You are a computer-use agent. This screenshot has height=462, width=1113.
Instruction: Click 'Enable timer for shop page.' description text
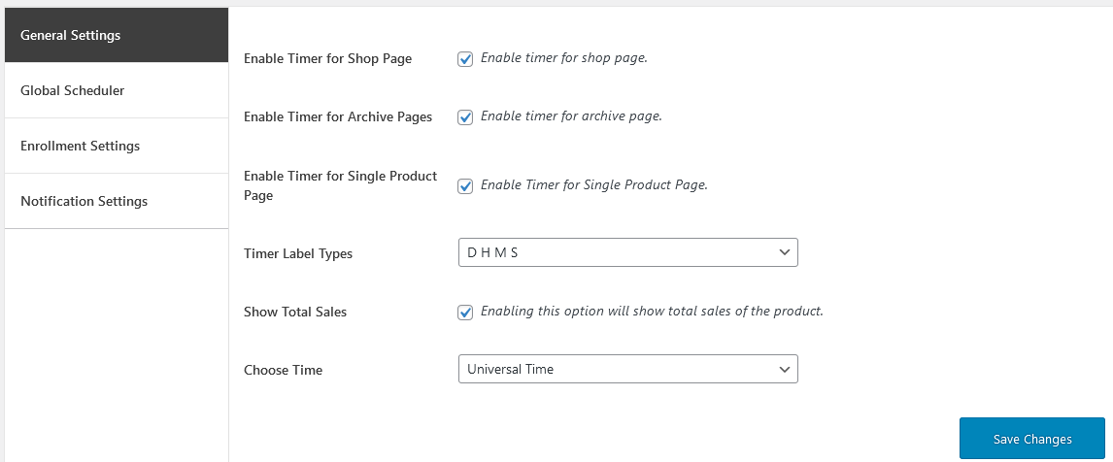pos(564,58)
